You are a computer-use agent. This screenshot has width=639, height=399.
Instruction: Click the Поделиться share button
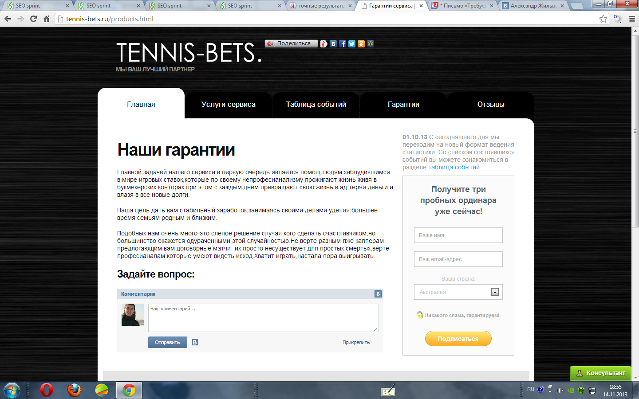pyautogui.click(x=291, y=43)
